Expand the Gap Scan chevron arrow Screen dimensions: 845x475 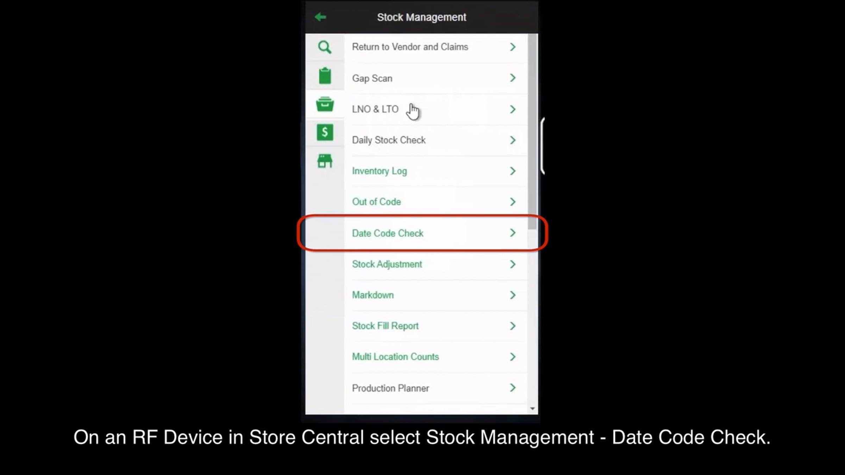click(x=513, y=78)
